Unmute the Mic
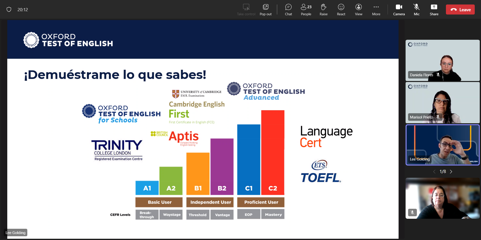The width and height of the screenshot is (481, 240). (x=417, y=10)
